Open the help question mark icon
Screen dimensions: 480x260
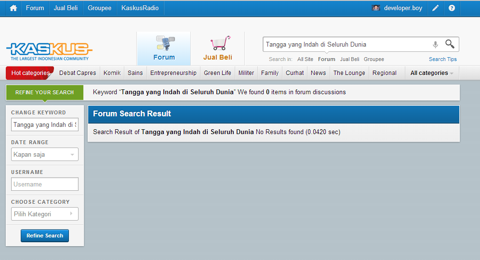click(452, 8)
